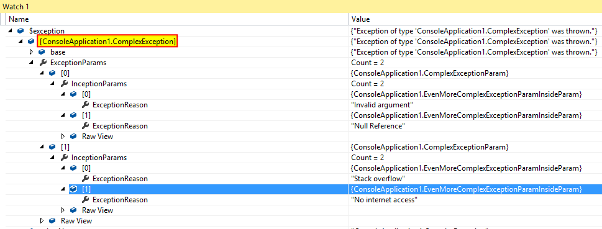Click the base row's value text

(474, 52)
